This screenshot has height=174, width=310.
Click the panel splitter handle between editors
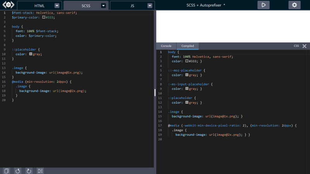point(155,92)
